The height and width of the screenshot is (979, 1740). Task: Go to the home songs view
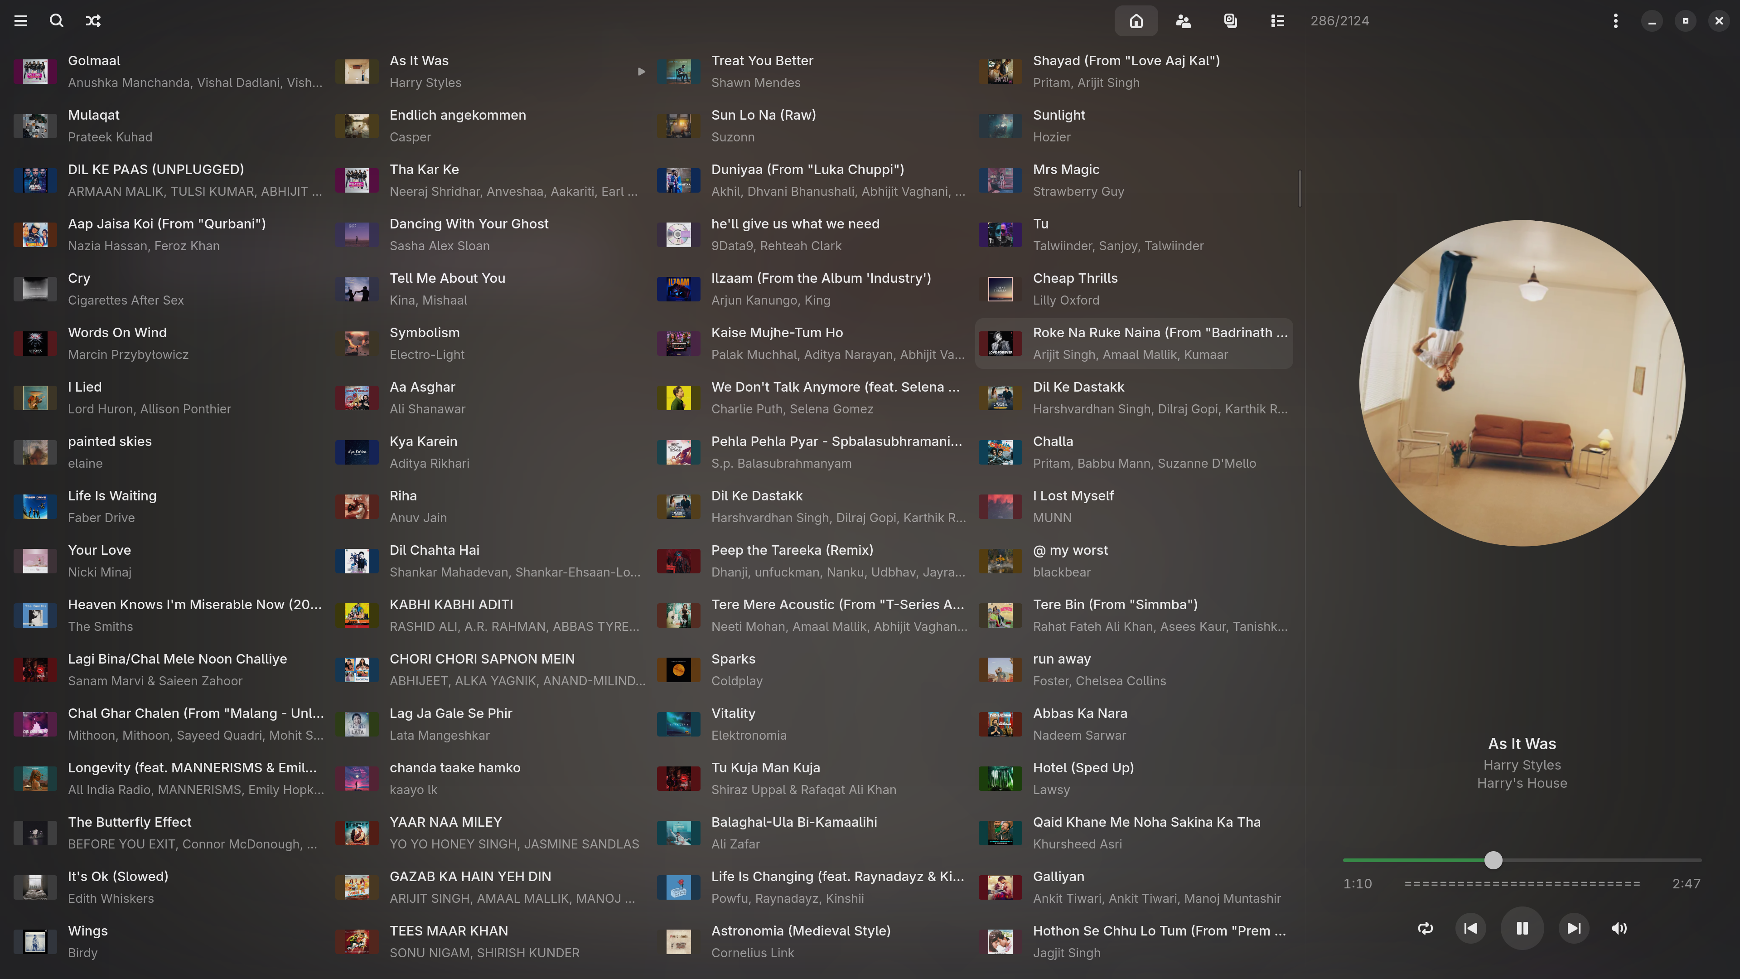point(1136,21)
